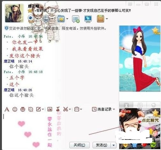The image size is (161, 150).
Task: Click the message text 五个字
Action: click(x=17, y=78)
